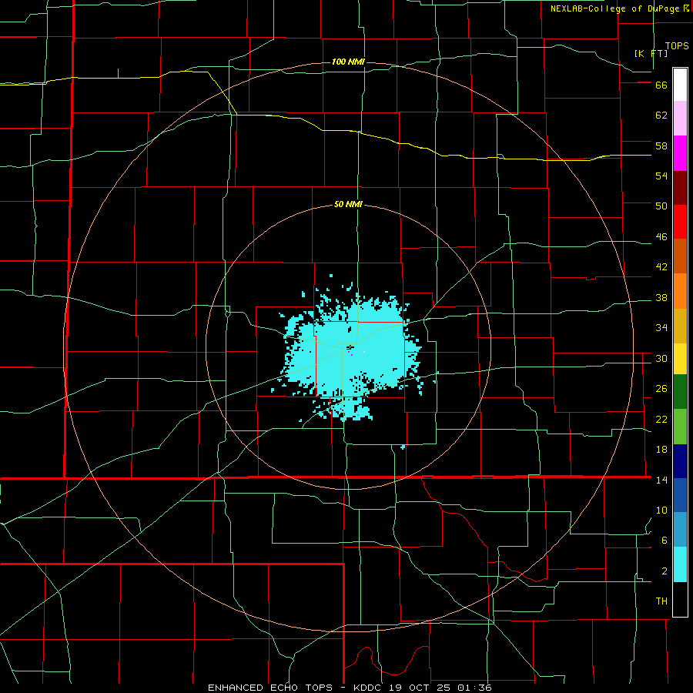This screenshot has width=693, height=693.
Task: Click the black TH threshold legend swatch
Action: pyautogui.click(x=680, y=598)
